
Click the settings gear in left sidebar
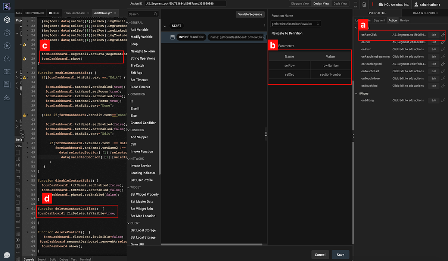[x=7, y=32]
